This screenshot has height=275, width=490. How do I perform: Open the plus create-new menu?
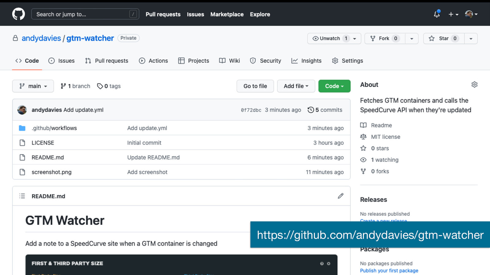[453, 14]
